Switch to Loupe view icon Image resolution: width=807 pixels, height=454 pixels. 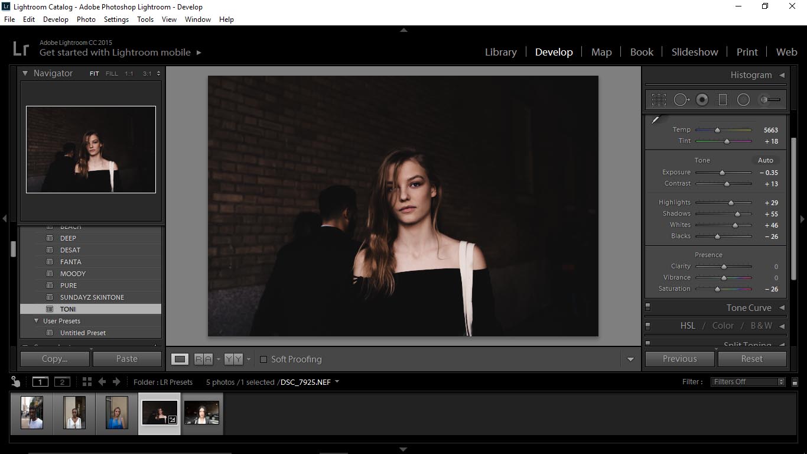coord(180,359)
